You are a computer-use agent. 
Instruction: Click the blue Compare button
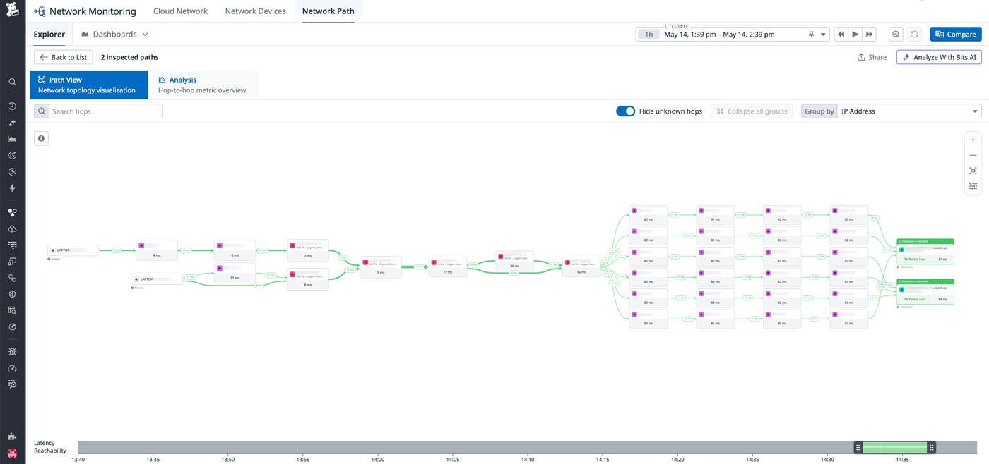click(x=956, y=34)
